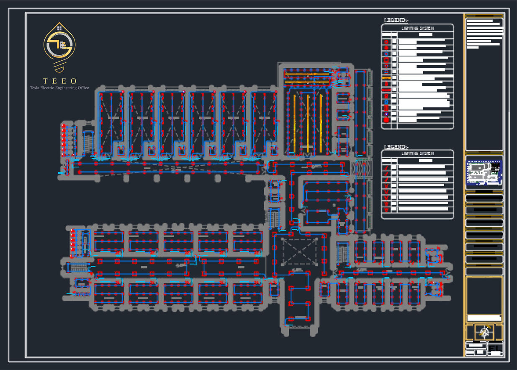The width and height of the screenshot is (517, 370).
Task: Click the crossed-out atrium void in floor plan
Action: point(298,250)
